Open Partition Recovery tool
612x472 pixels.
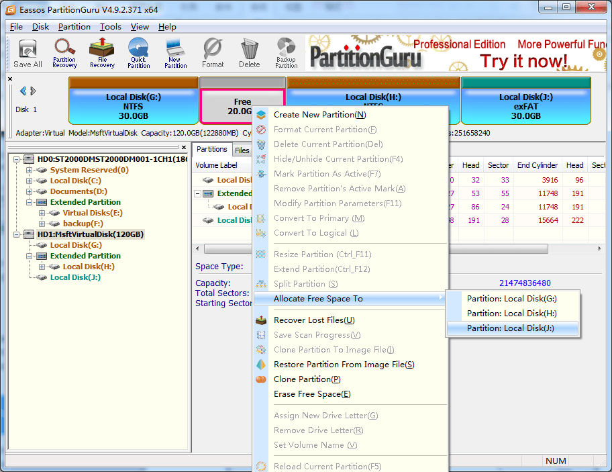65,54
